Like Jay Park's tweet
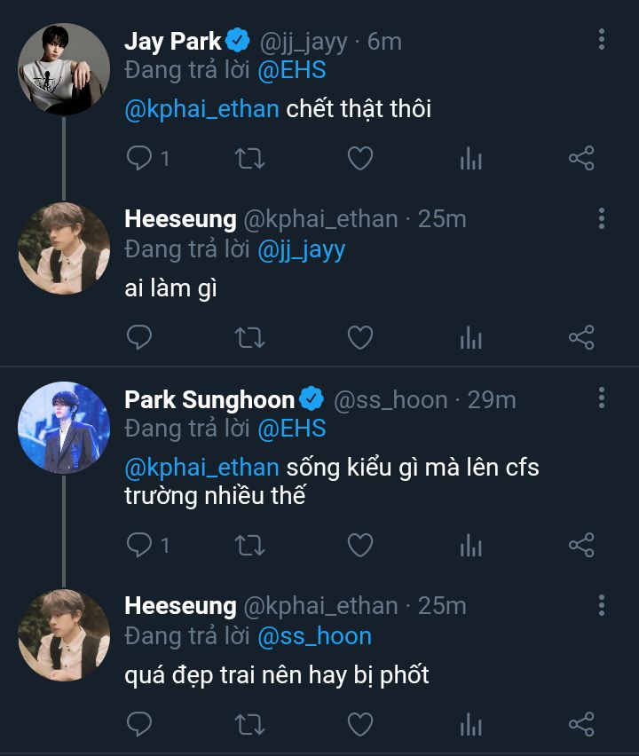 click(359, 159)
